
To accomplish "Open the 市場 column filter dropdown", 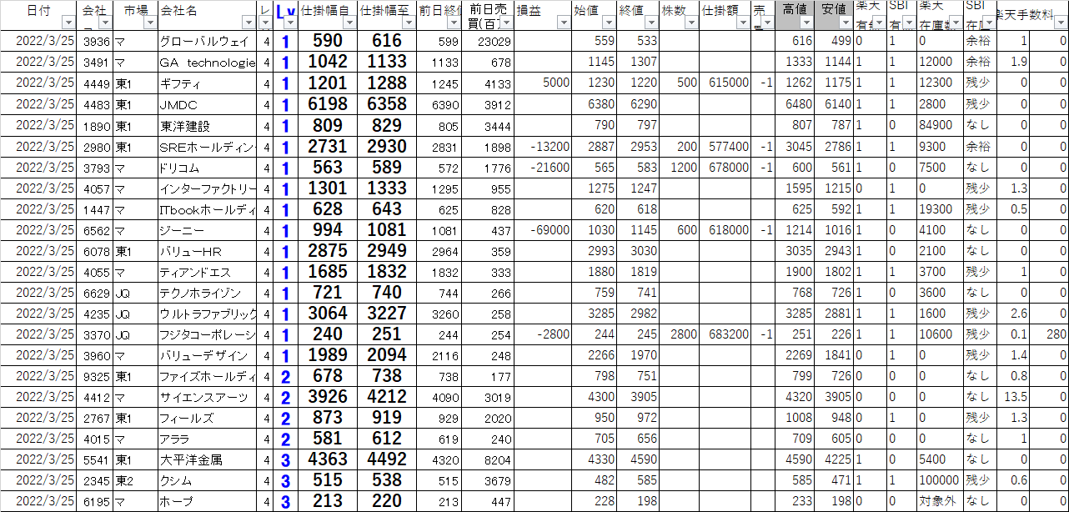I will point(149,24).
